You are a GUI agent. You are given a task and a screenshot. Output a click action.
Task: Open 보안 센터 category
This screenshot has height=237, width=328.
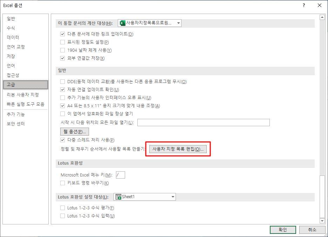pyautogui.click(x=26, y=124)
